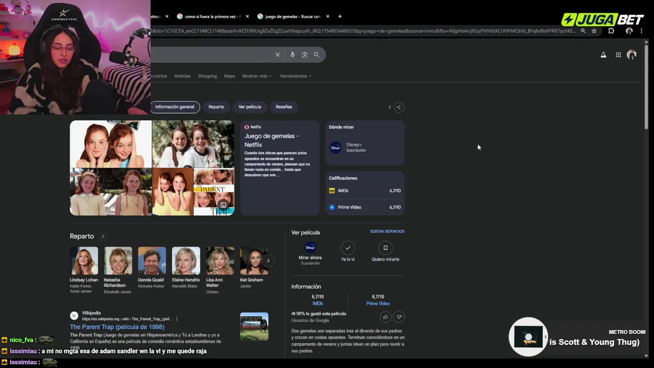Viewport: 654px width, 368px height.
Task: Click the scrollbar down arrow
Action: point(646,356)
